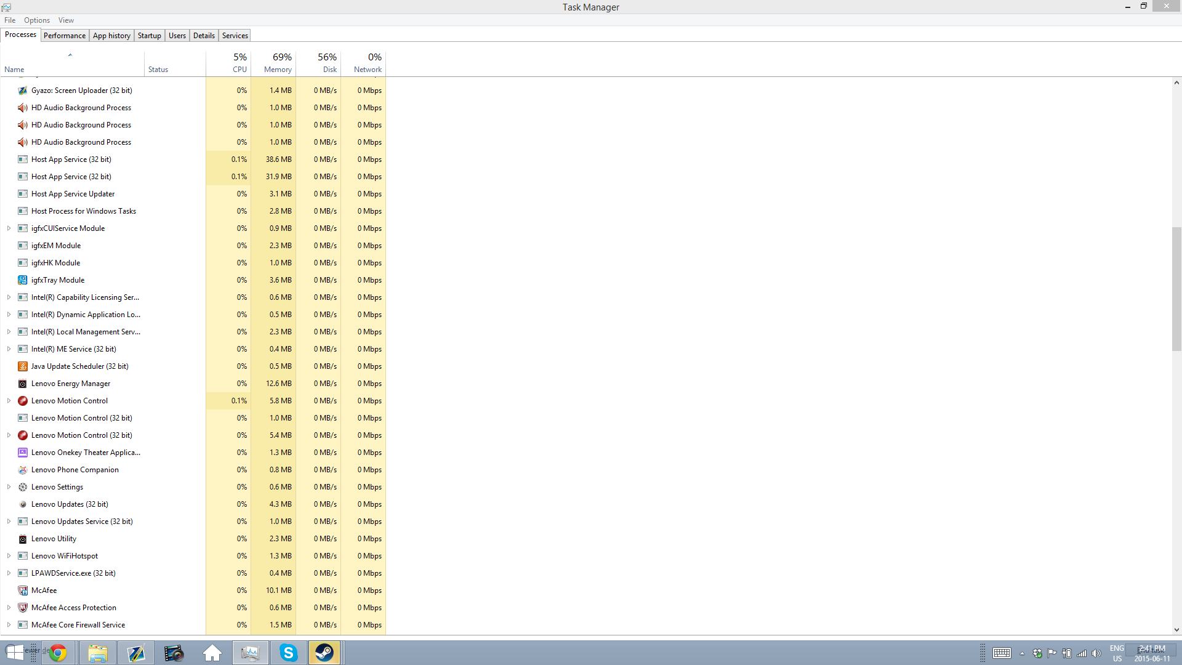Click the McAfee Access Protection shield icon
The width and height of the screenshot is (1182, 665).
click(23, 608)
